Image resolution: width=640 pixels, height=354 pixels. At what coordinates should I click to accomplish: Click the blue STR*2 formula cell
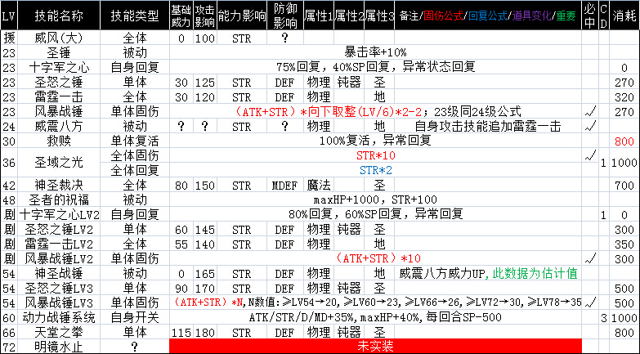(375, 170)
